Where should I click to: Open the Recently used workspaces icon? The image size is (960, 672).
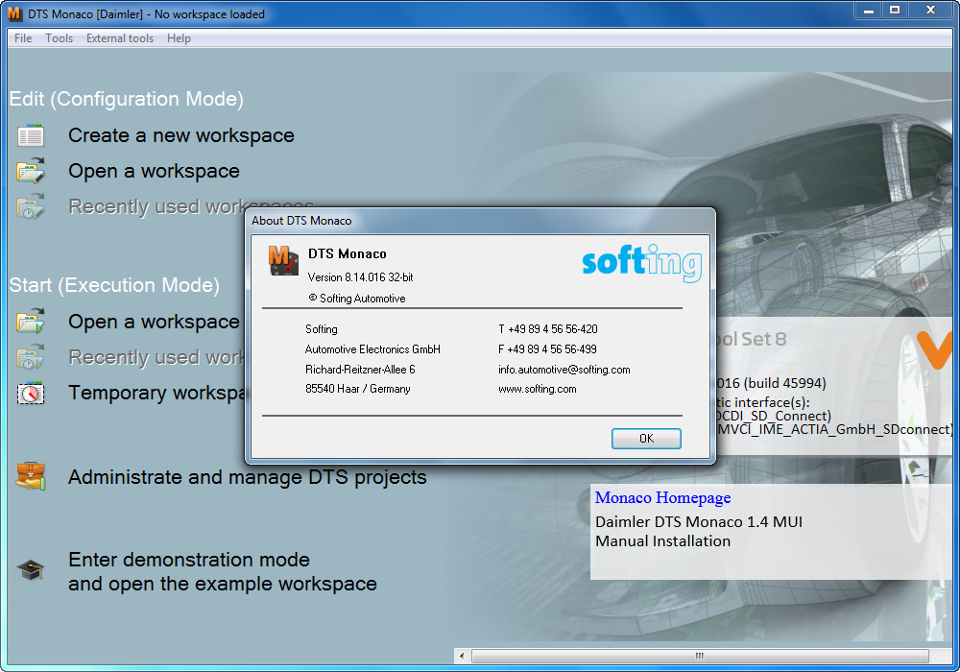(x=30, y=205)
